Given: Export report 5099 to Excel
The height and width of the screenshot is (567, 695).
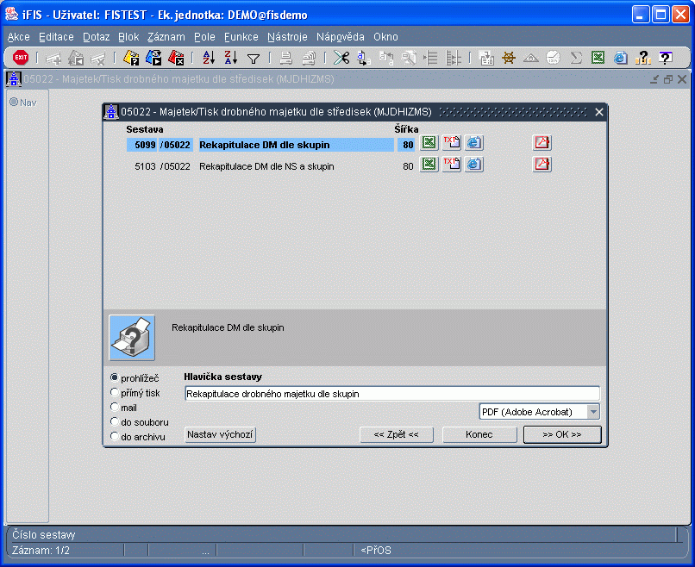Looking at the screenshot, I should (x=429, y=143).
